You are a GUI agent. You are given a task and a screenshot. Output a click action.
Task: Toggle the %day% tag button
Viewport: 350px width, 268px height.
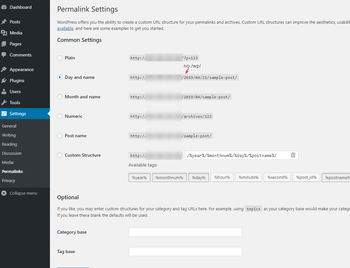[x=199, y=177]
